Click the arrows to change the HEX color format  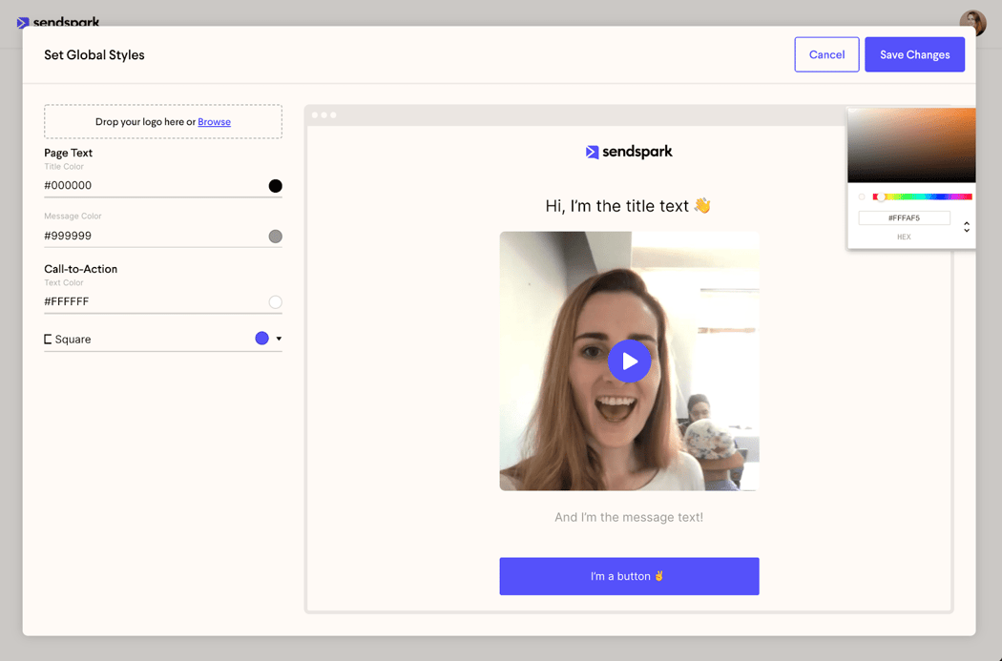pos(967,226)
